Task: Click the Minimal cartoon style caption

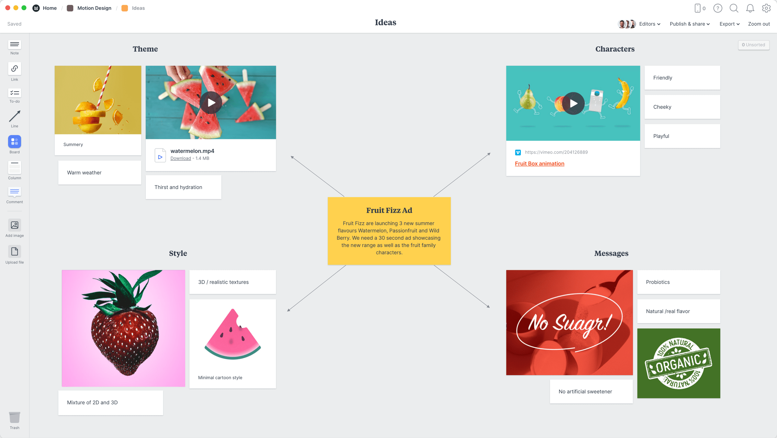Action: click(220, 378)
